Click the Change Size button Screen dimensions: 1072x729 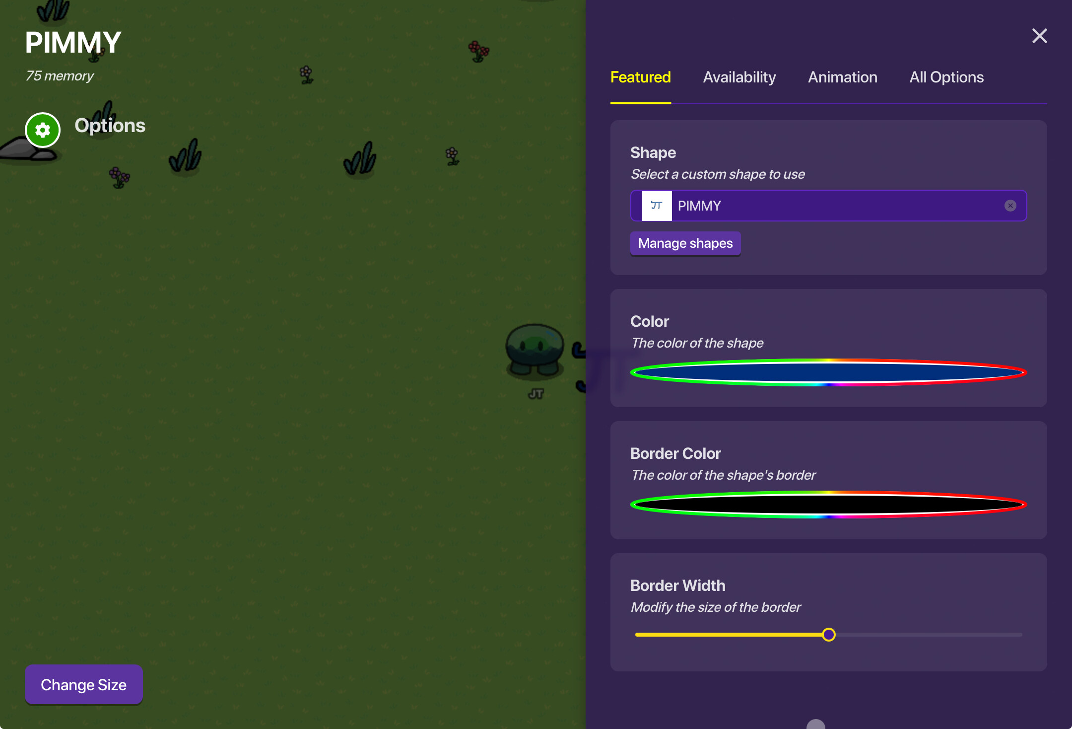(x=83, y=684)
